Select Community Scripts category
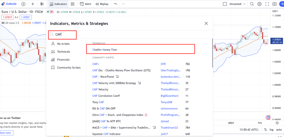This screenshot has width=284, height=137. [69, 68]
